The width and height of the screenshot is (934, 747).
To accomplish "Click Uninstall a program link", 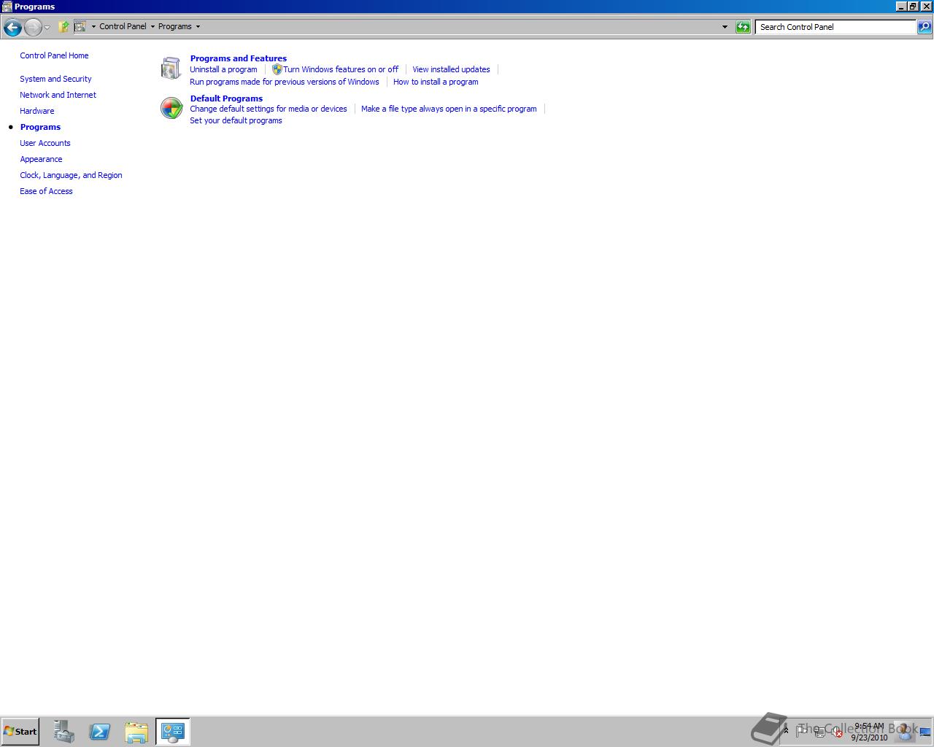I will (x=223, y=69).
